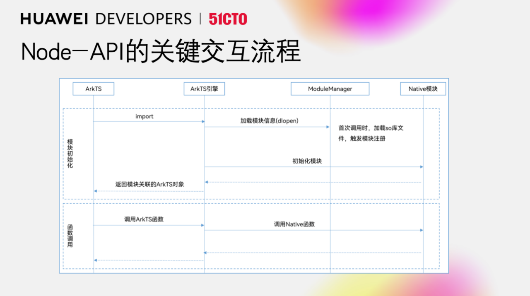Click the ArkTS lifeline header box

point(93,89)
